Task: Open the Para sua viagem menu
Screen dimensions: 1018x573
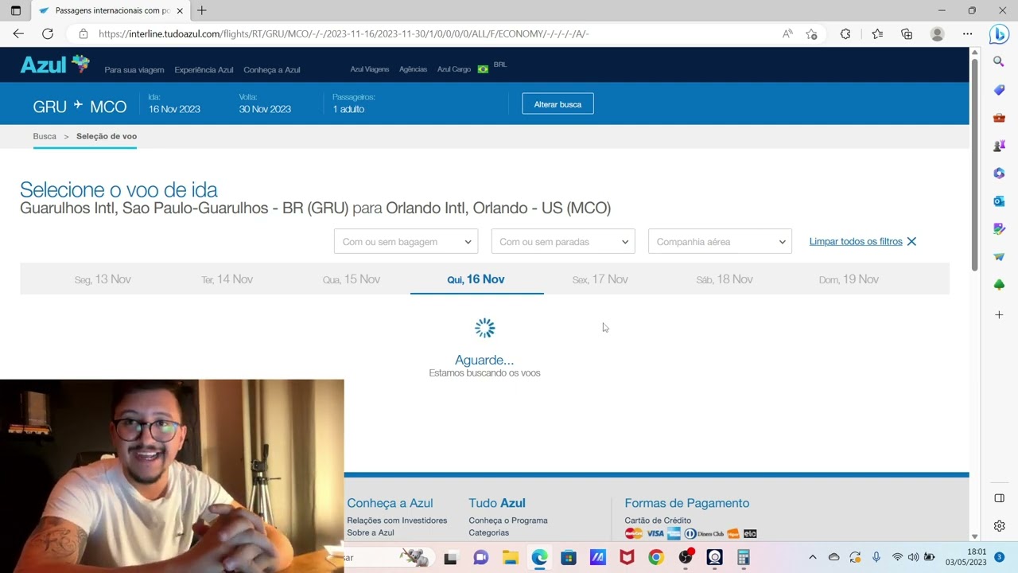Action: tap(134, 70)
